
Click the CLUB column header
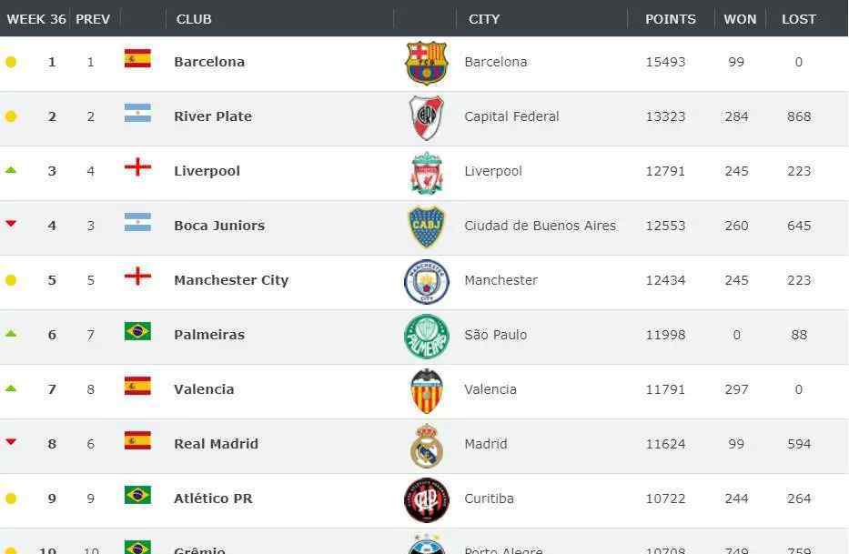[194, 19]
